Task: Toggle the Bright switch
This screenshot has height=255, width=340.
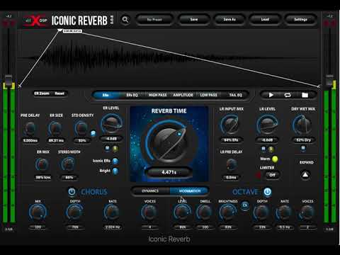Action: [115, 171]
